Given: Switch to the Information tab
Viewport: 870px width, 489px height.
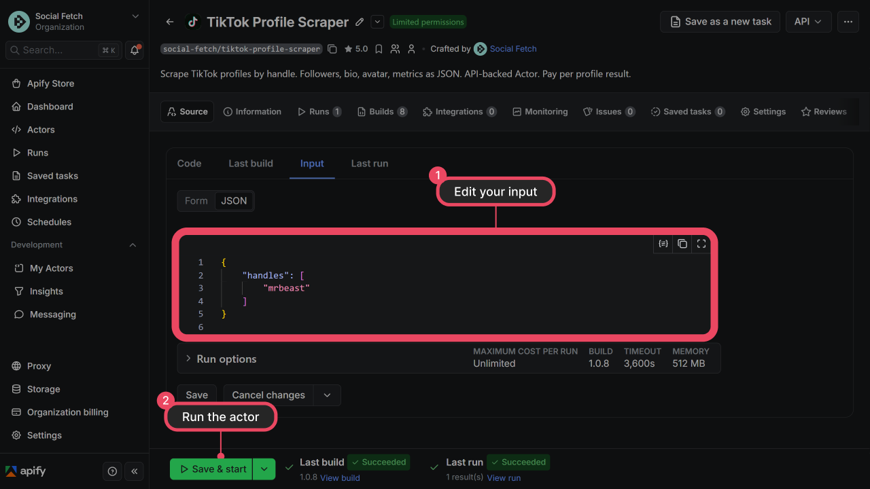Looking at the screenshot, I should coord(252,112).
